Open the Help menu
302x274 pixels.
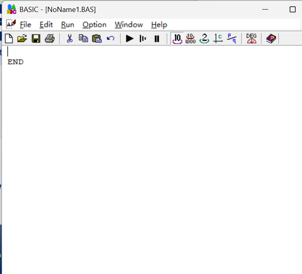click(159, 25)
